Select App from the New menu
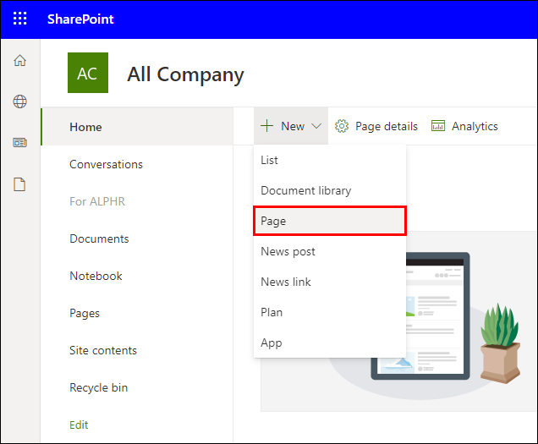Image resolution: width=538 pixels, height=444 pixels. [329, 343]
